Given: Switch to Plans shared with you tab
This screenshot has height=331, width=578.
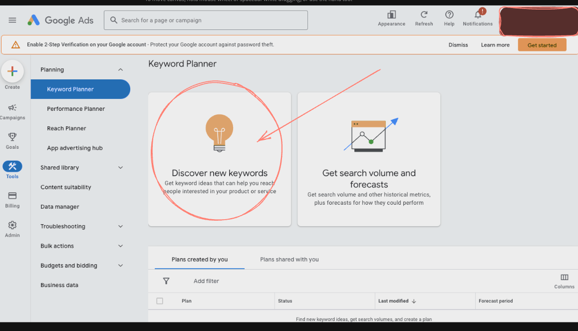Looking at the screenshot, I should [289, 260].
